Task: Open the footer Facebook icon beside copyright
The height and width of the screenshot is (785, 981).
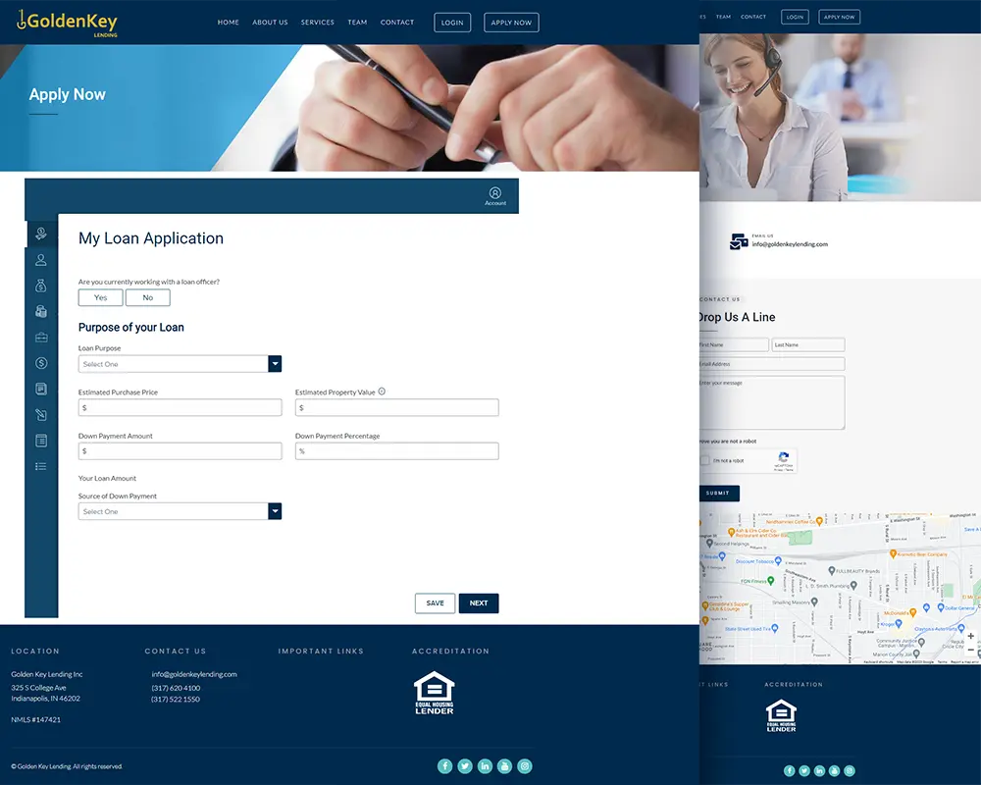Action: (x=444, y=766)
